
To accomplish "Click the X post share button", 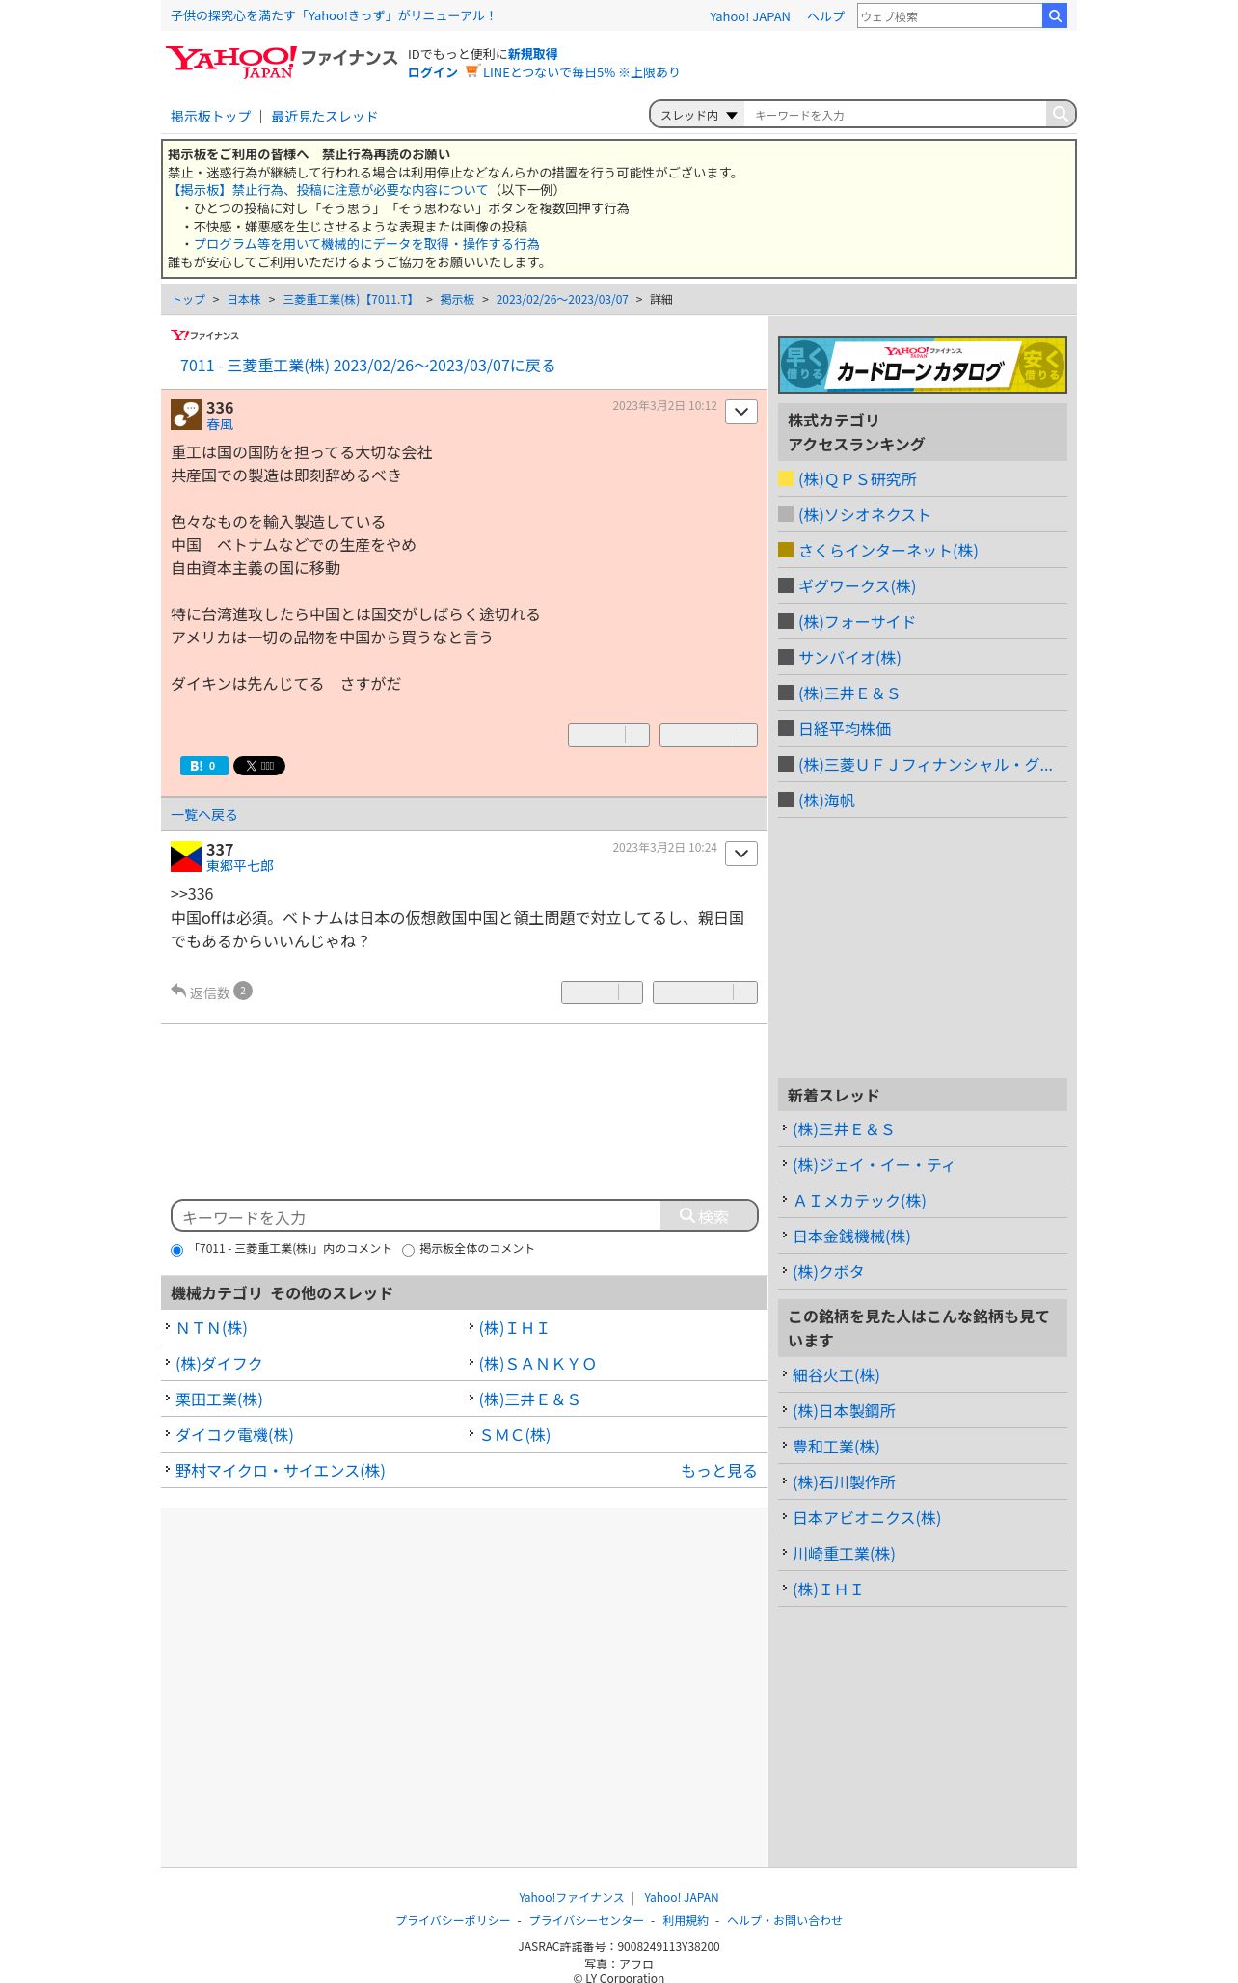I will coord(259,766).
